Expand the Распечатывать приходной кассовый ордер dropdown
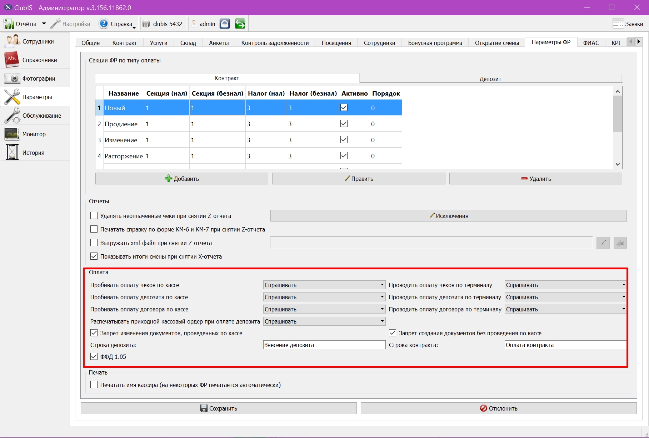The width and height of the screenshot is (649, 438). (x=324, y=321)
